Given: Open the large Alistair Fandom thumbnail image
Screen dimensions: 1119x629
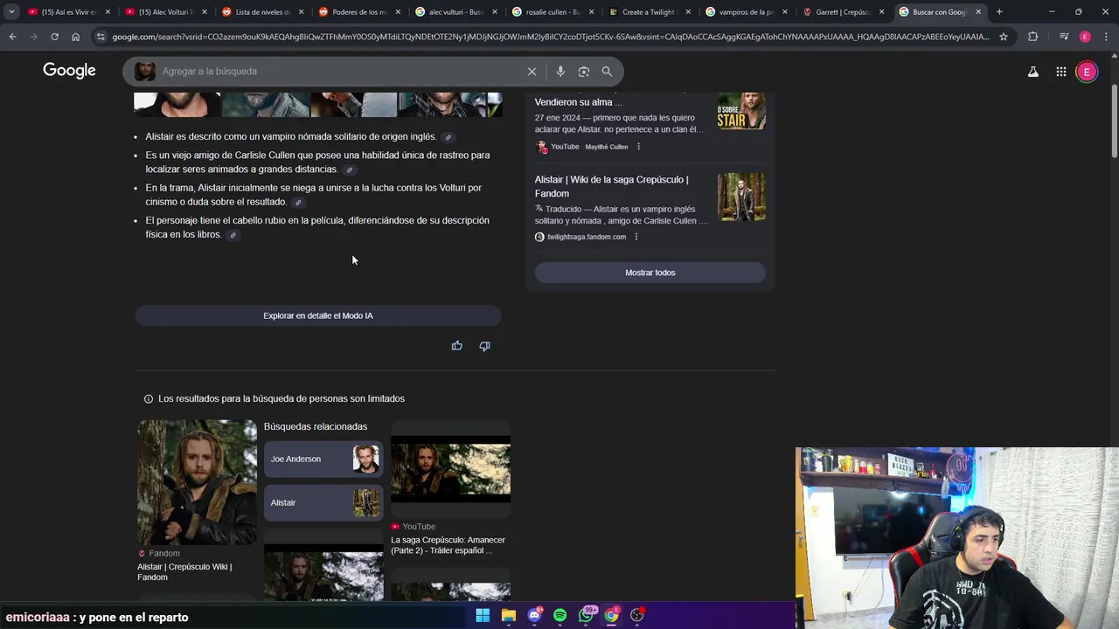Looking at the screenshot, I should 197,482.
